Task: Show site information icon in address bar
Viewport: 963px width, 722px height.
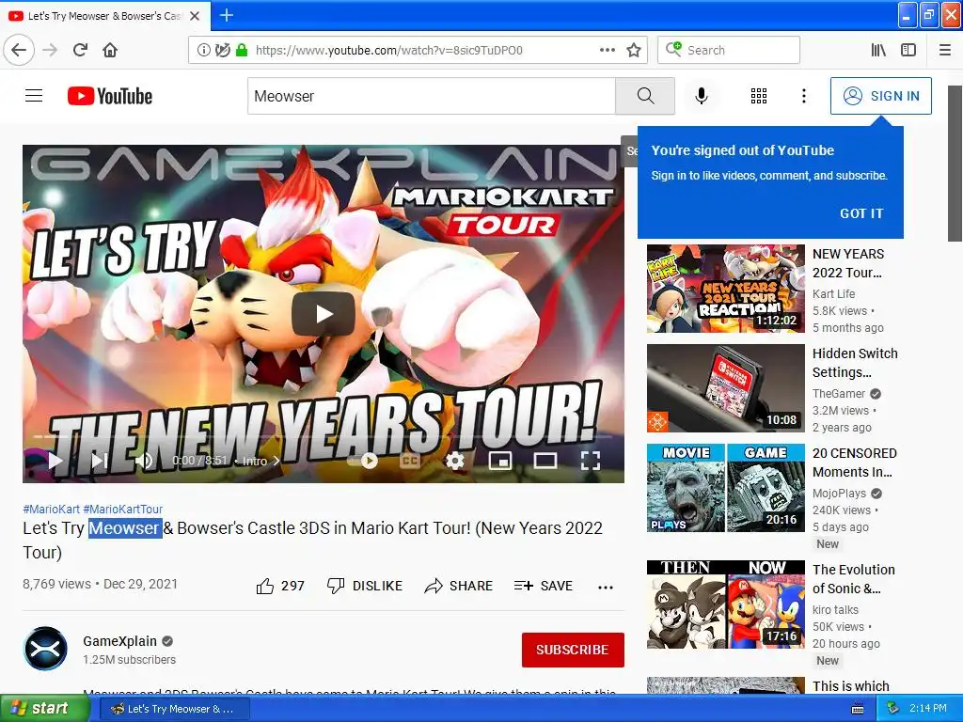Action: pyautogui.click(x=203, y=50)
